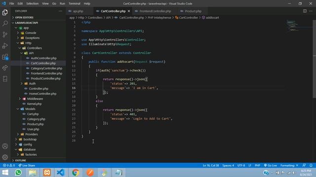Click addtocart breadcrumb method symbol
This screenshot has width=316, height=177.
coord(210,18)
